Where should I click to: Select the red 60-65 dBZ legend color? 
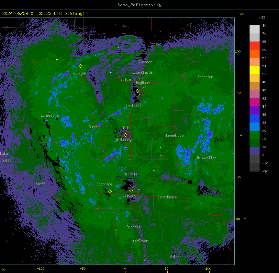click(x=254, y=46)
